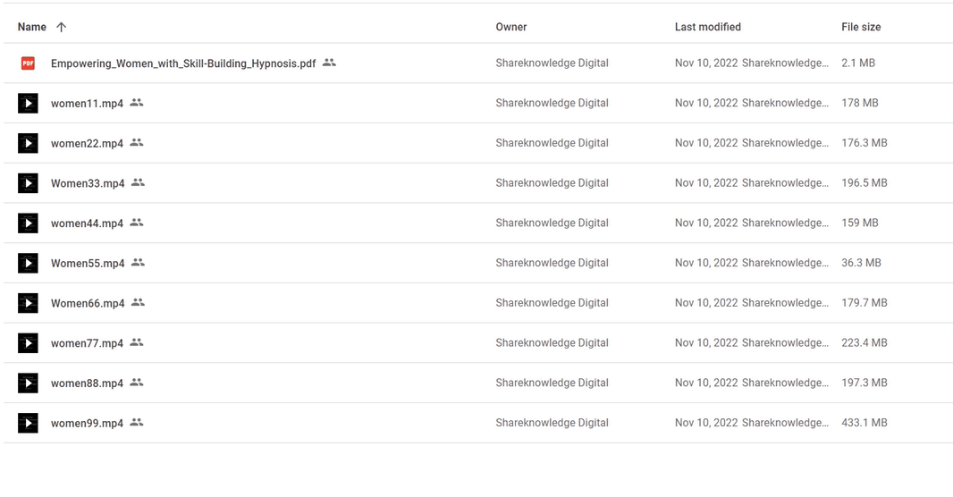
Task: Open the red PDF file icon
Action: click(28, 63)
